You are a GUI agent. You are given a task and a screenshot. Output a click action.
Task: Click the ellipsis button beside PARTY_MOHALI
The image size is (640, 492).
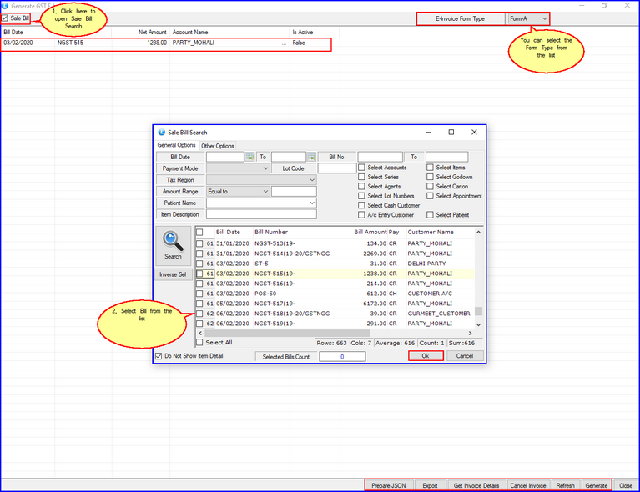pos(284,43)
